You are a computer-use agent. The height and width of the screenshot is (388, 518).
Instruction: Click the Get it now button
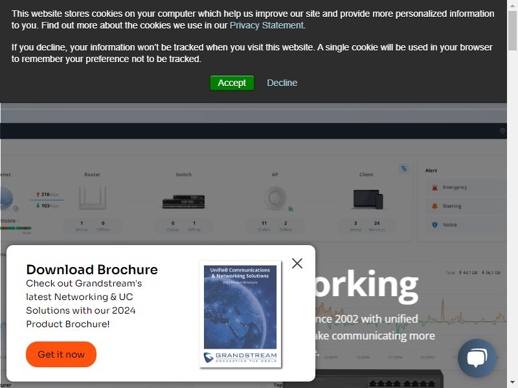61,354
